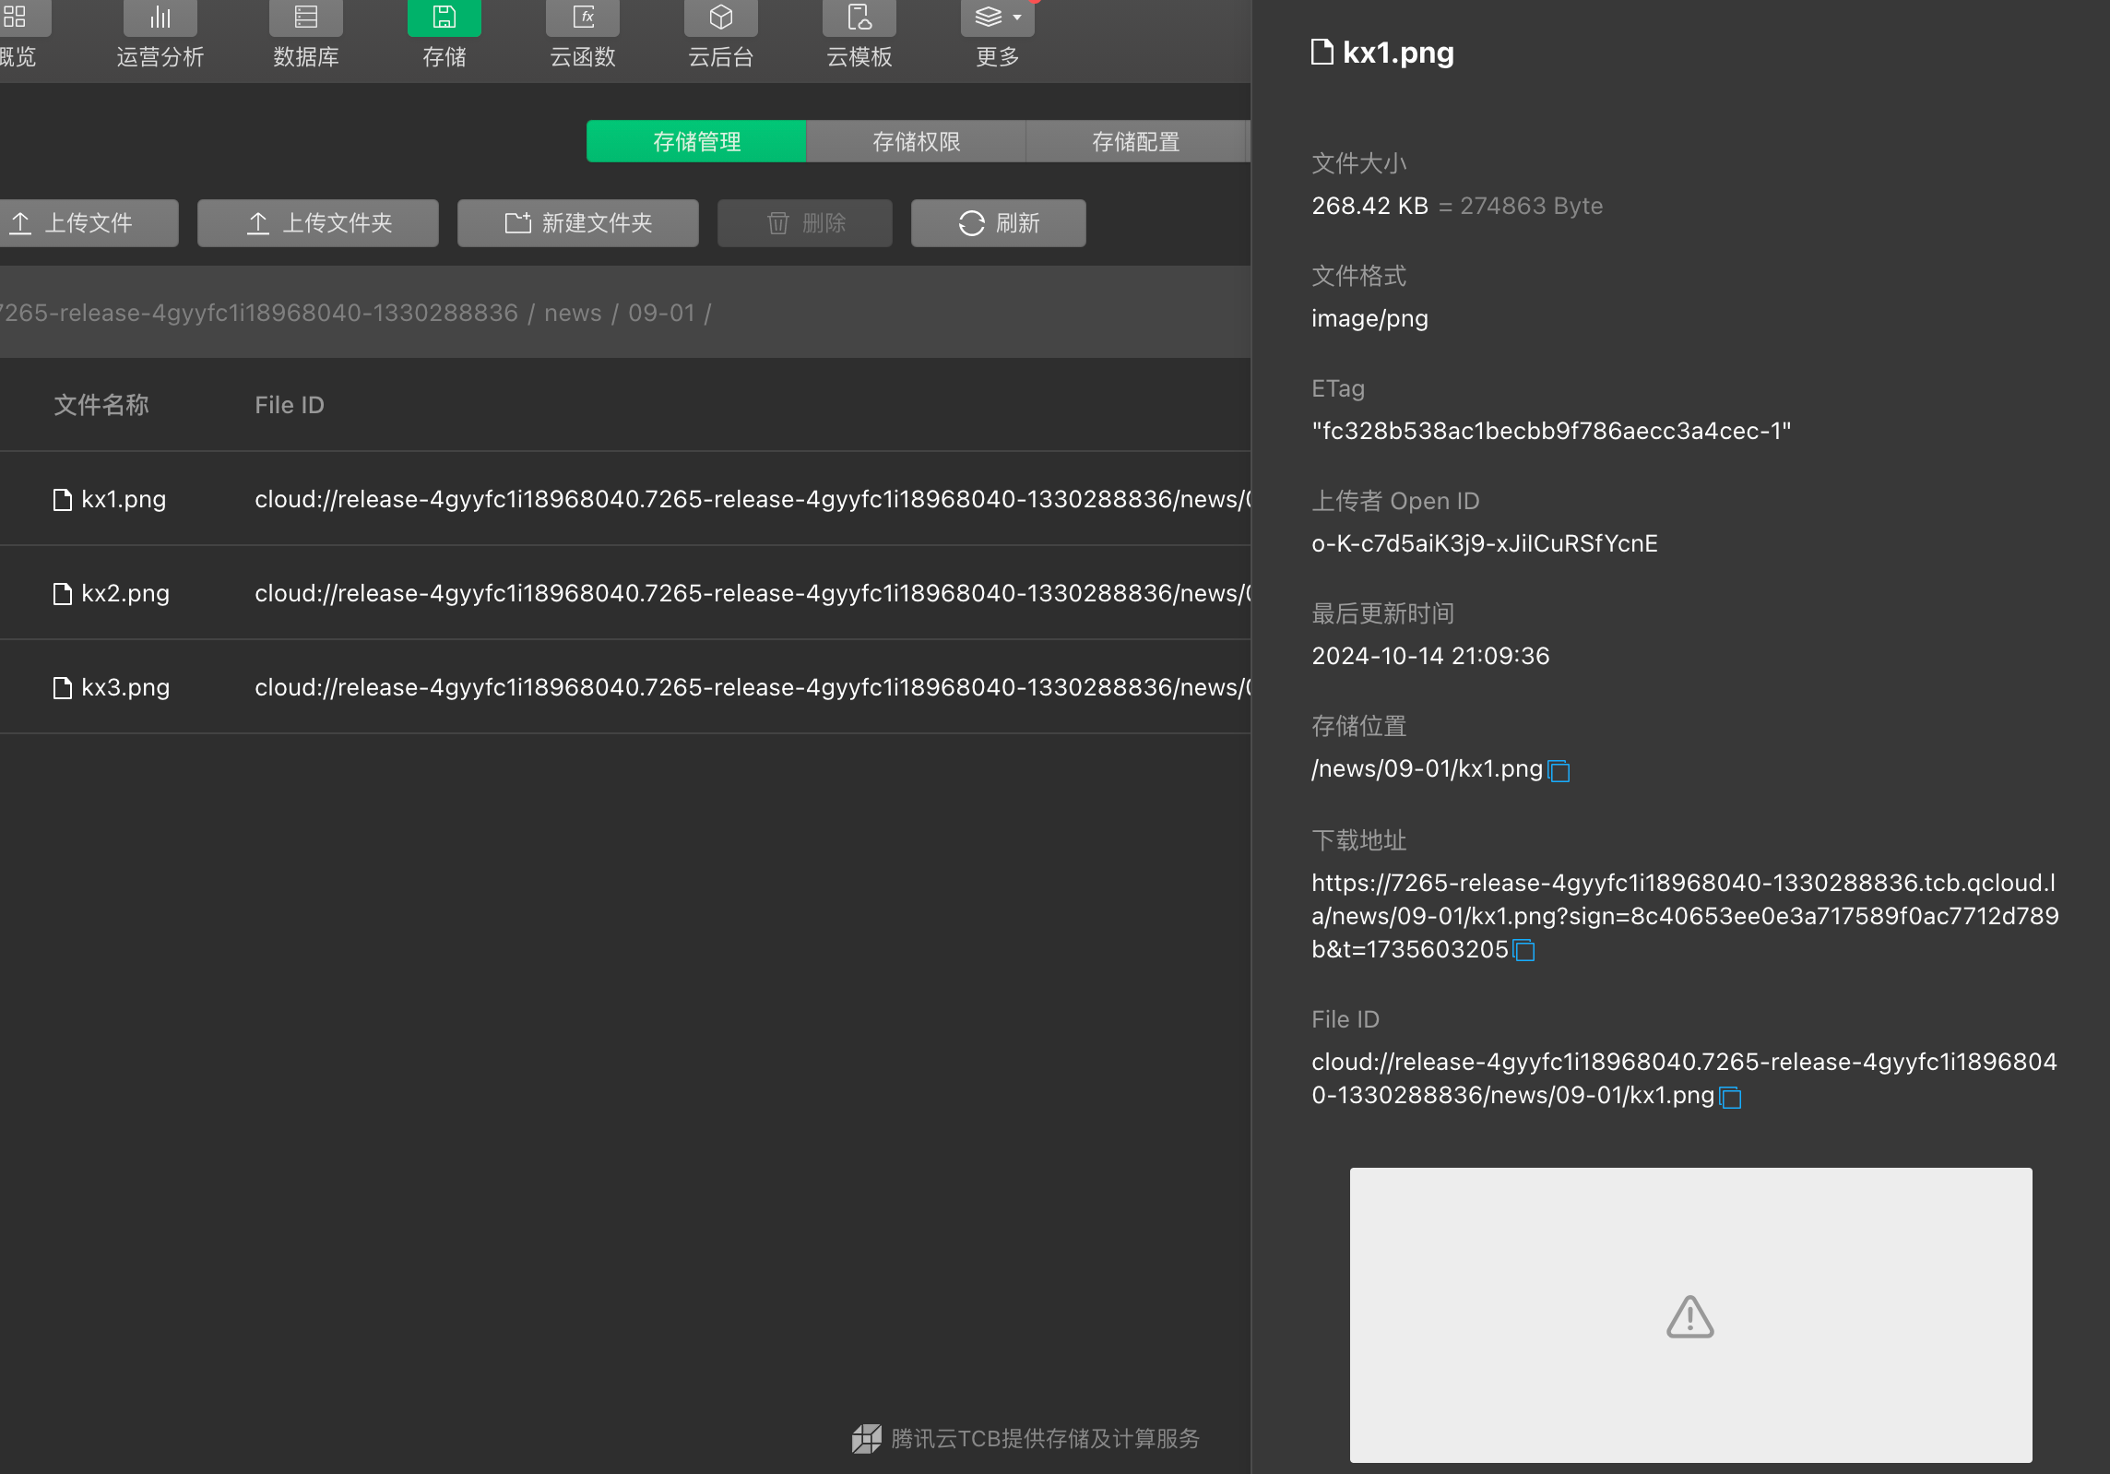Go to the bucket root breadcrumb
2110x1474 pixels.
259,313
